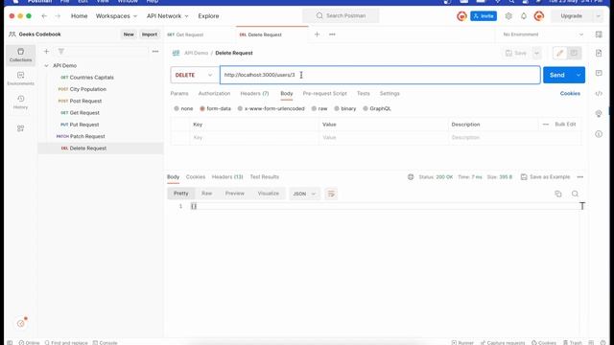Click Bulk Edit in the body table

pyautogui.click(x=565, y=124)
